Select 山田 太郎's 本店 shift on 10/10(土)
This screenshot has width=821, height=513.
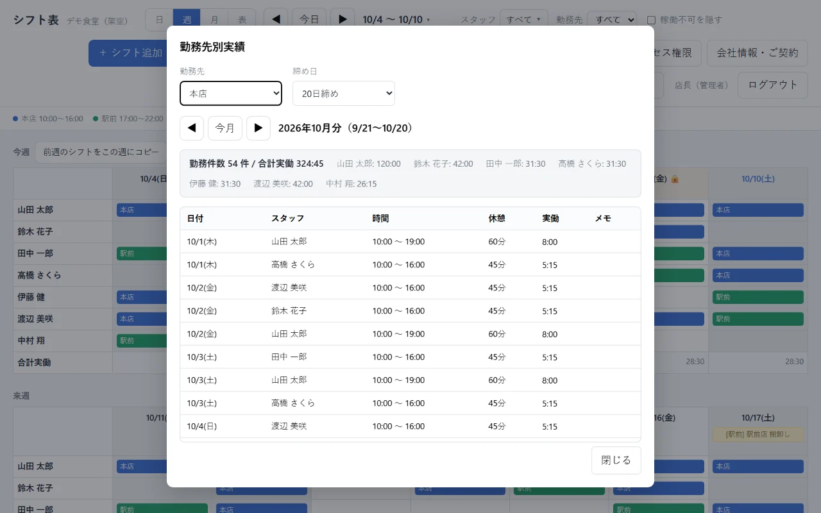pyautogui.click(x=758, y=210)
